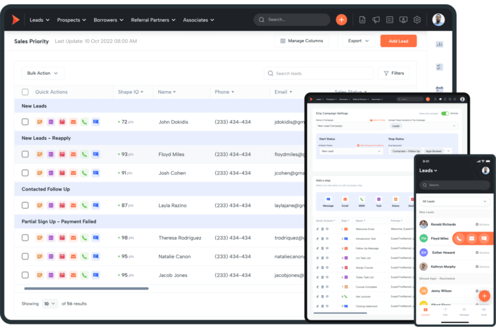This screenshot has height=331, width=496.
Task: Email Floyd Miles via the envelope quick action
Action: coord(73,154)
